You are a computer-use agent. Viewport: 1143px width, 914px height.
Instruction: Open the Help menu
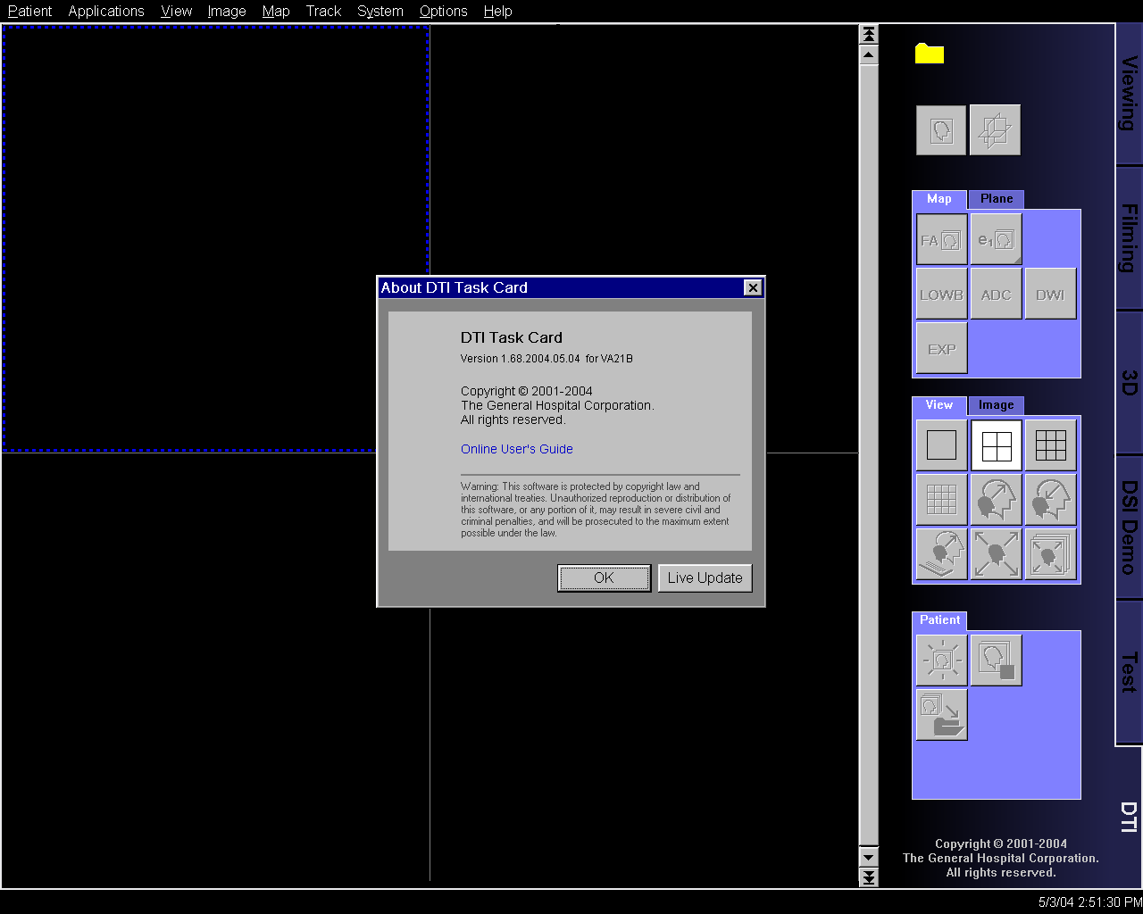[497, 11]
